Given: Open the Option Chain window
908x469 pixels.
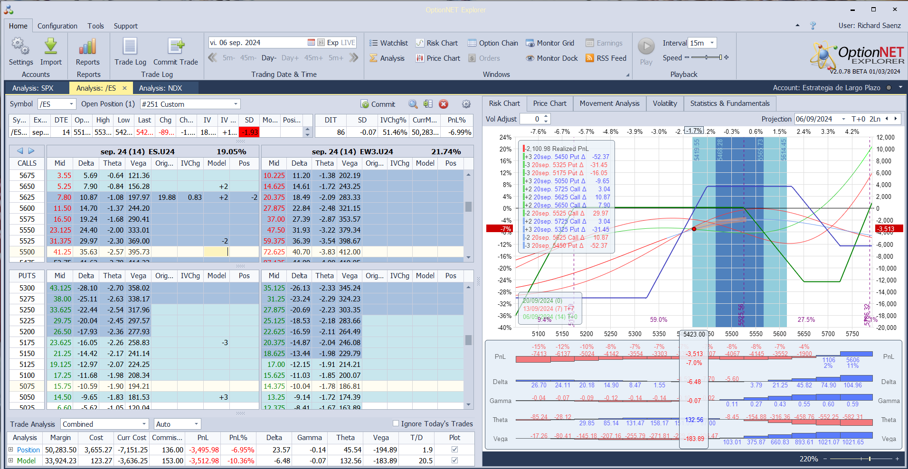Looking at the screenshot, I should [x=493, y=43].
